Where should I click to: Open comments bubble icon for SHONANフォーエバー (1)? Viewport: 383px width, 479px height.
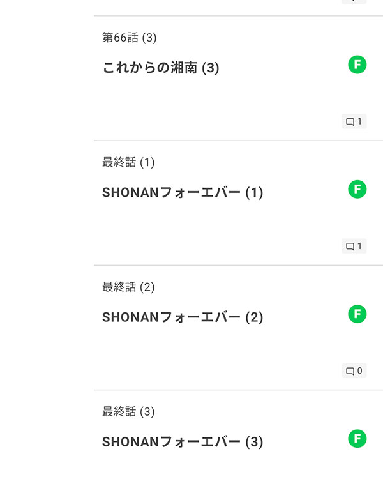[350, 247]
